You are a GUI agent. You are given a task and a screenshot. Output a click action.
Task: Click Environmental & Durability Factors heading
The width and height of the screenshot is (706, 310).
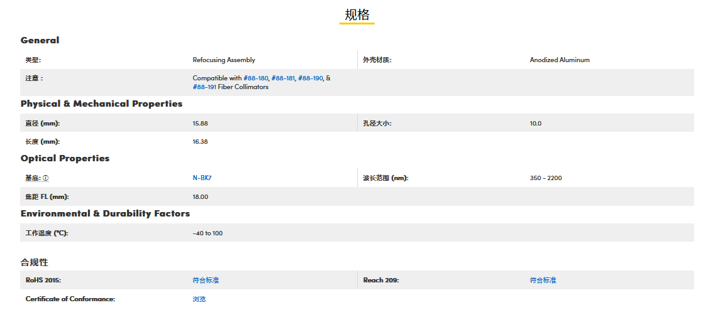[x=105, y=213]
